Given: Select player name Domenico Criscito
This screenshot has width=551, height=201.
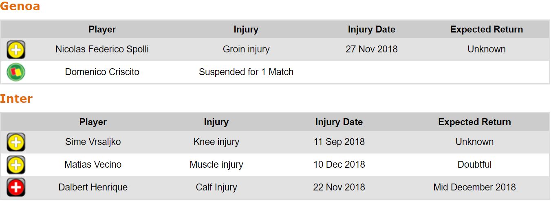Looking at the screenshot, I should pos(102,72).
